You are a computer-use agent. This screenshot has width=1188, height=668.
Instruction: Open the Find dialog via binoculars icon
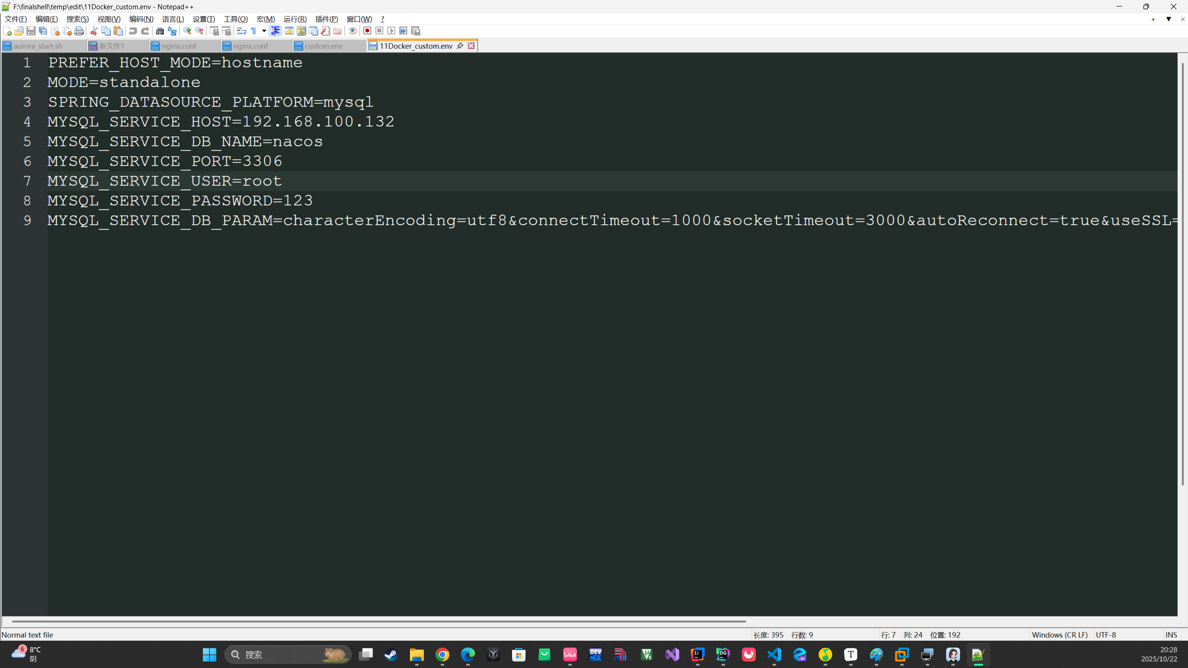click(x=160, y=31)
